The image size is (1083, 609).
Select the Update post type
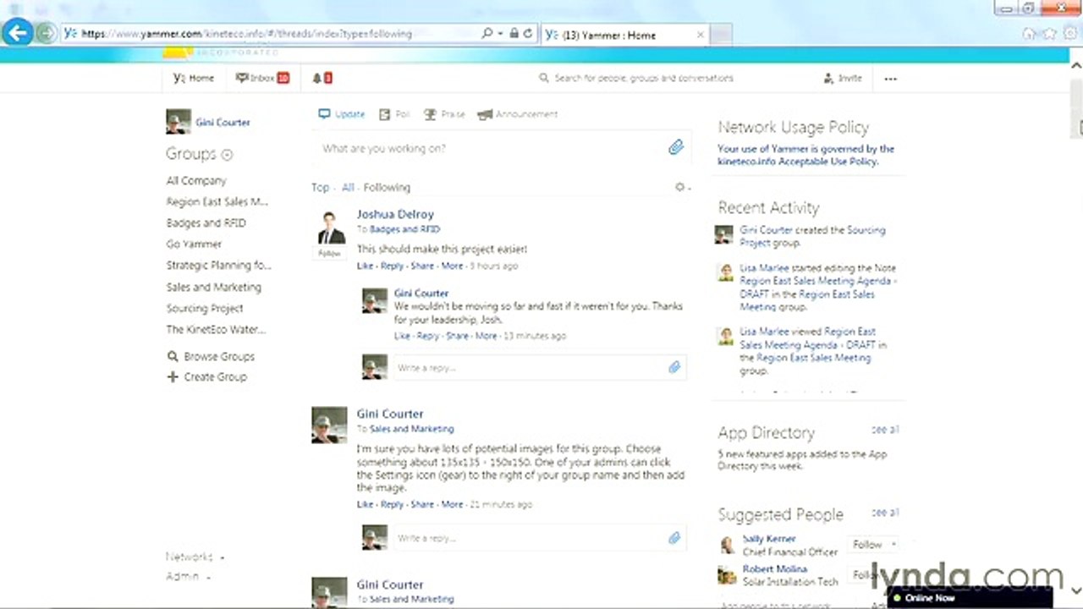pos(342,114)
